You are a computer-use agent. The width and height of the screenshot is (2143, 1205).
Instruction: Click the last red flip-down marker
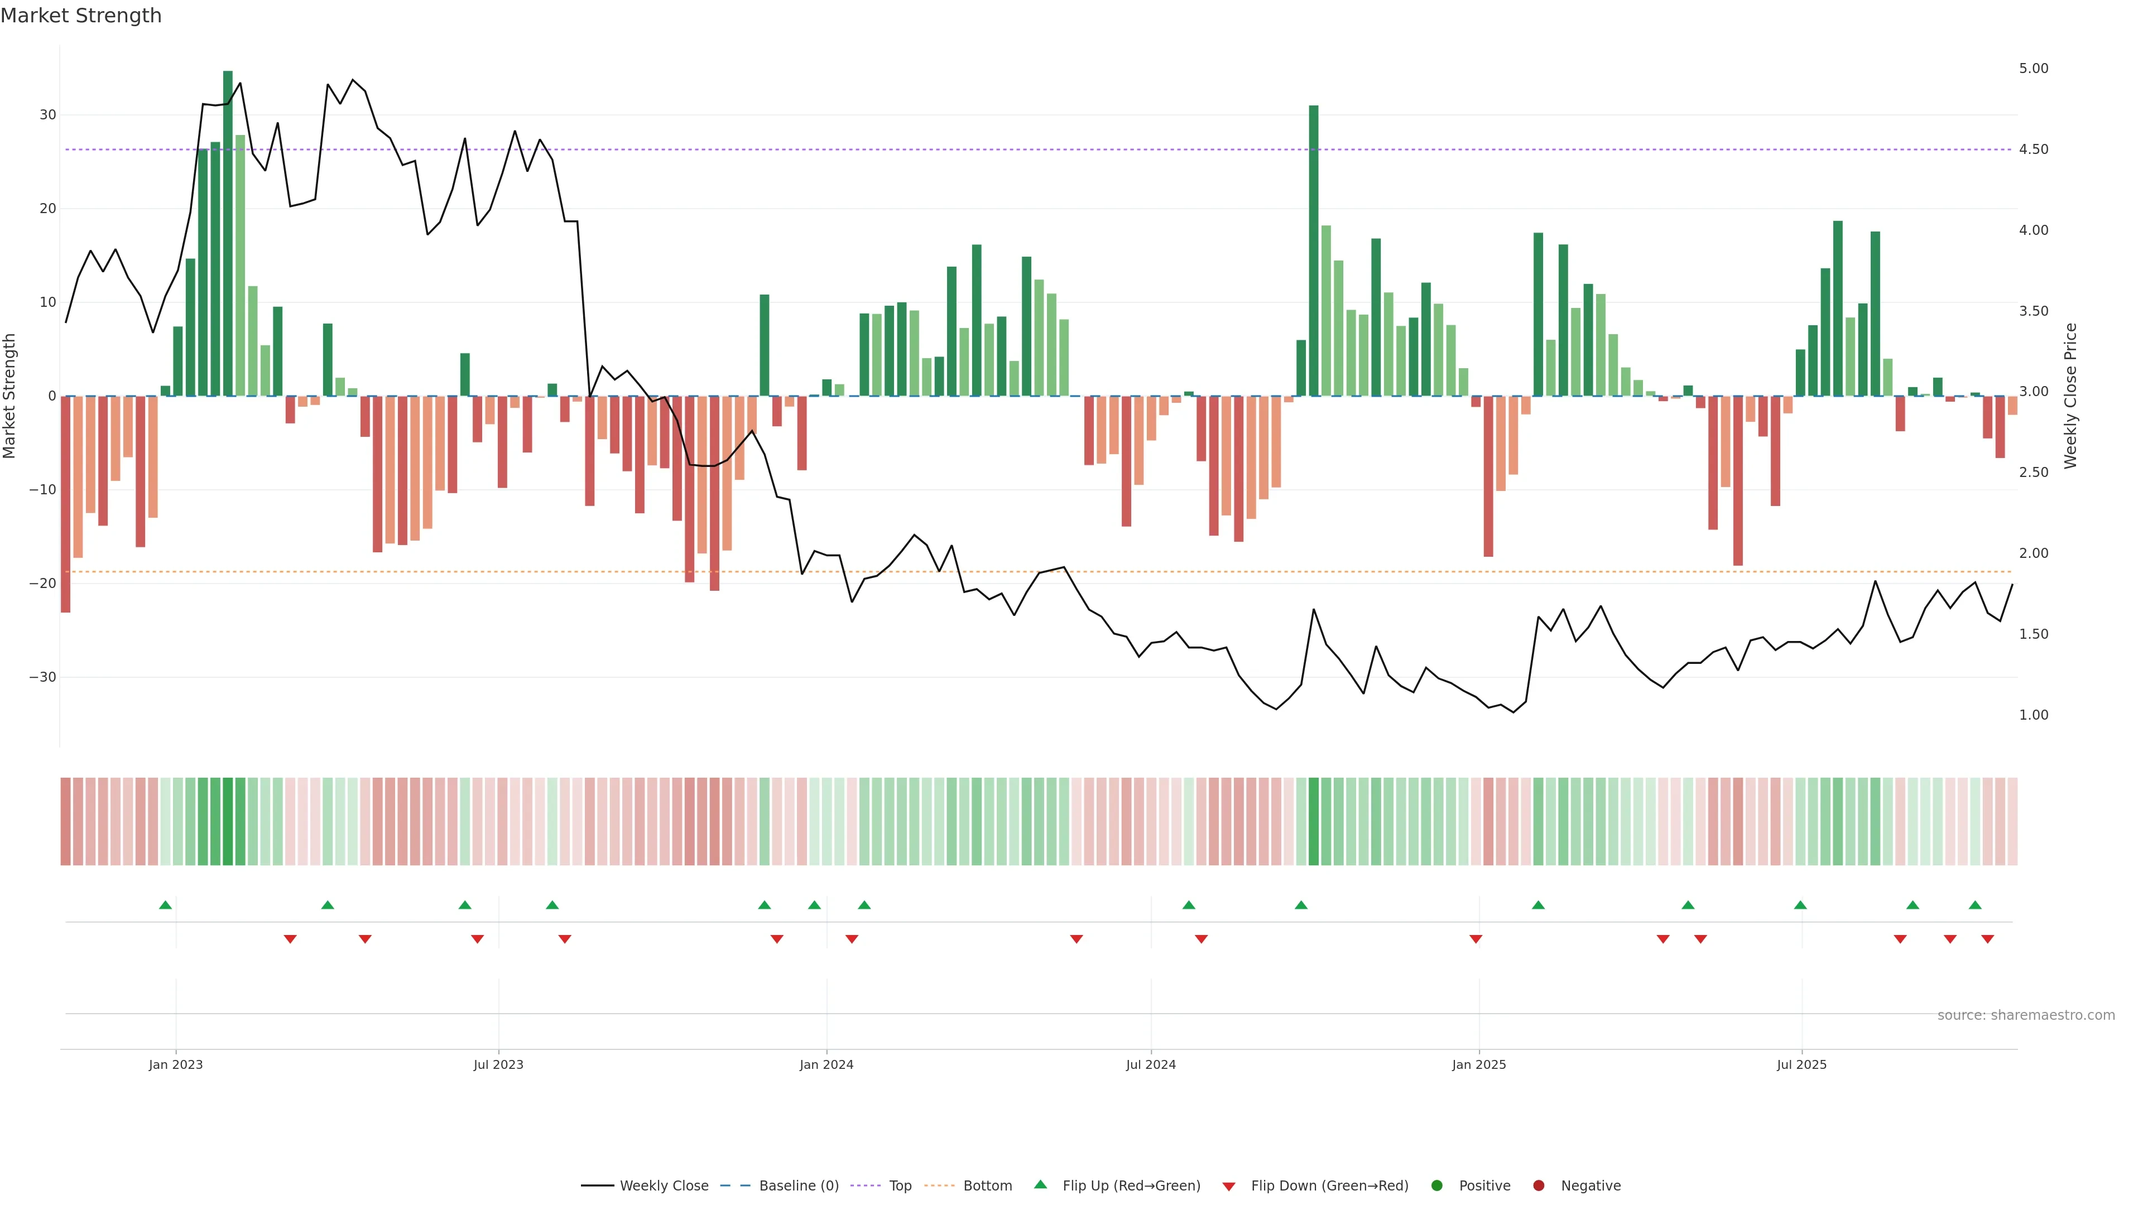(x=1987, y=939)
